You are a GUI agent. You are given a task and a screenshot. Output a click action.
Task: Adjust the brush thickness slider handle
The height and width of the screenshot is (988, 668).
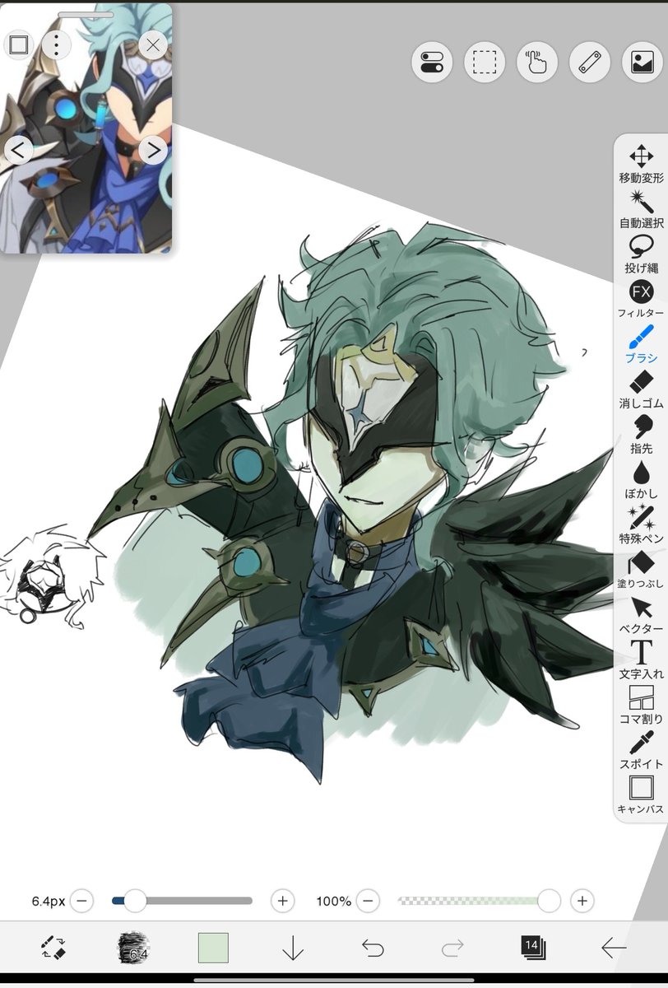point(134,901)
